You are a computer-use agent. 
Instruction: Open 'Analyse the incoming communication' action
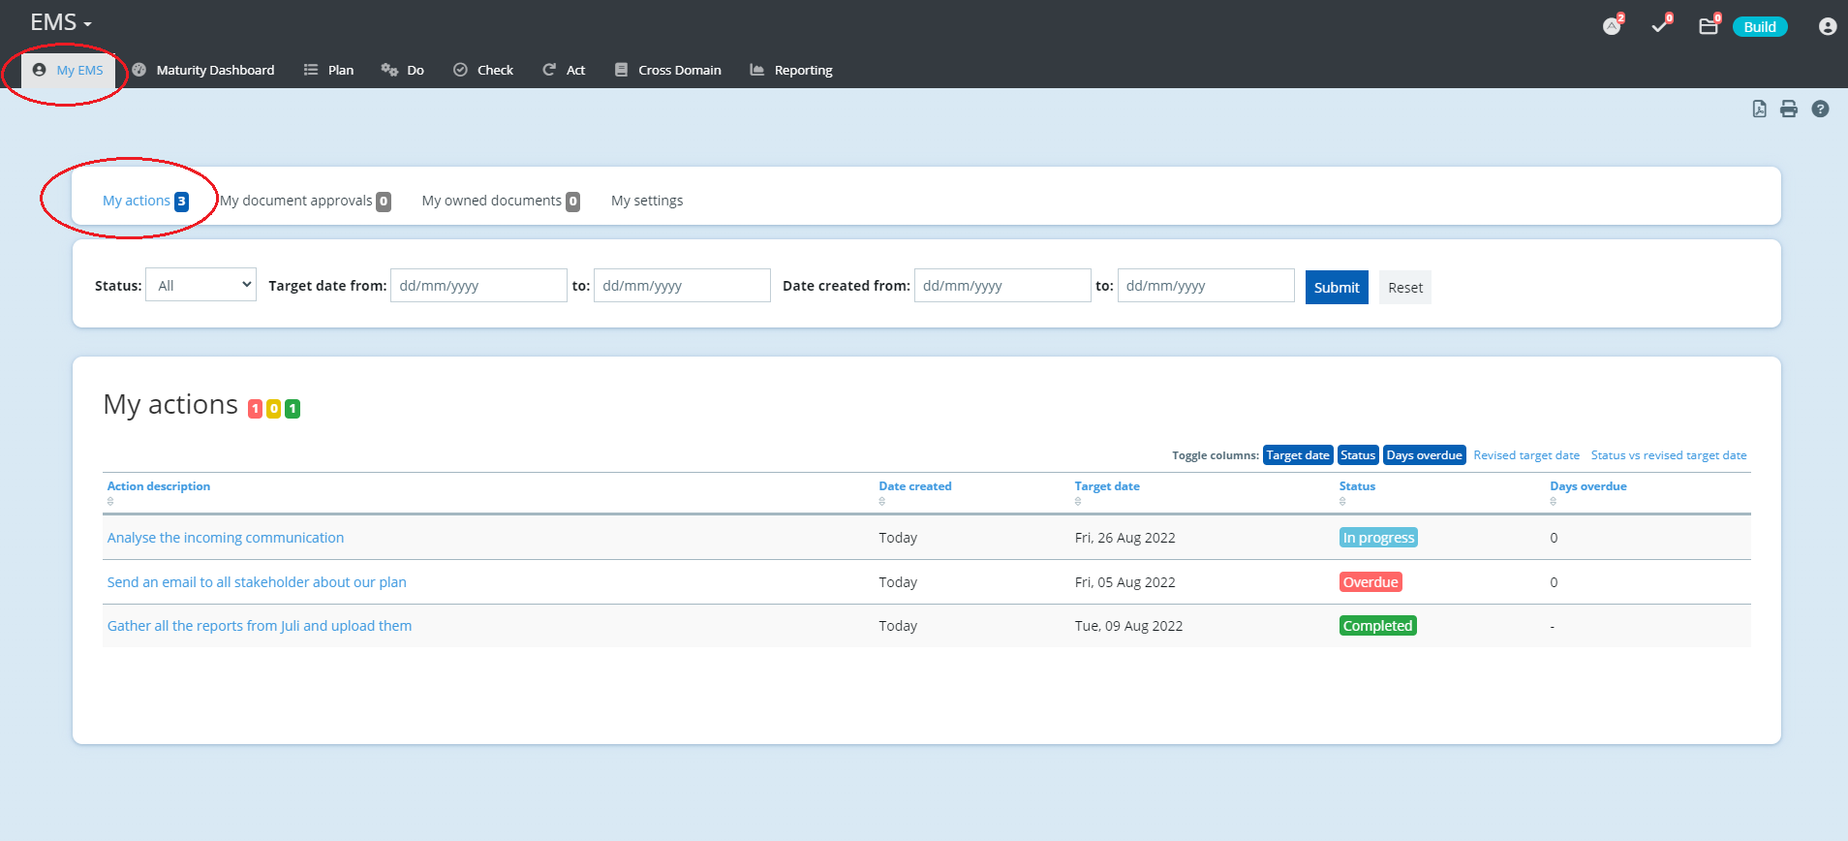pos(225,538)
